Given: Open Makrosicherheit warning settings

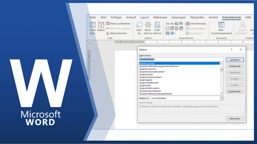Looking at the screenshot, I should [116, 33].
